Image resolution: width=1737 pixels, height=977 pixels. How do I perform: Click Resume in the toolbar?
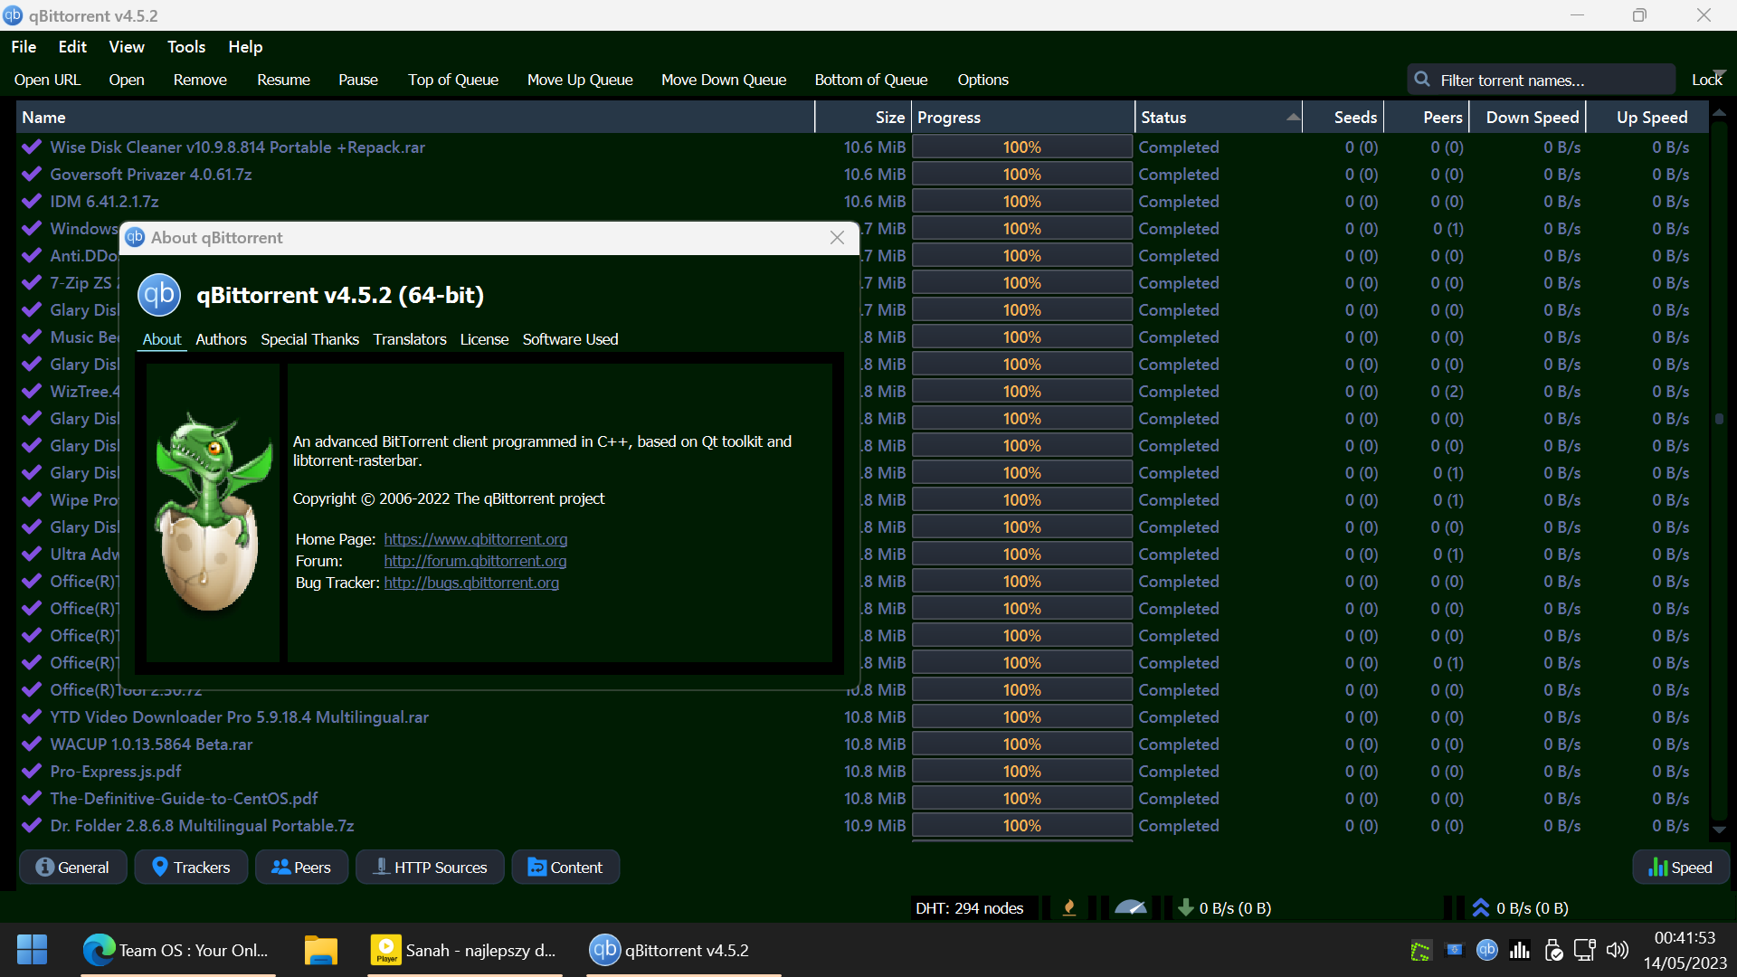pyautogui.click(x=283, y=80)
